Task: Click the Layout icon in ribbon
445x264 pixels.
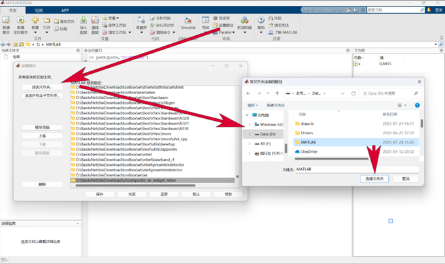Action: [205, 20]
